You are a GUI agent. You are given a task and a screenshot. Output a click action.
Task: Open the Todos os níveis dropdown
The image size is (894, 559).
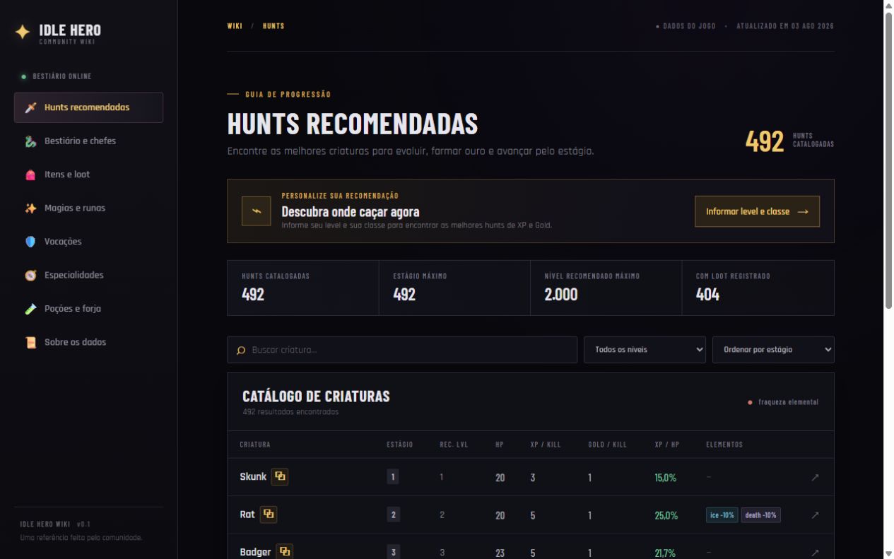tap(645, 350)
